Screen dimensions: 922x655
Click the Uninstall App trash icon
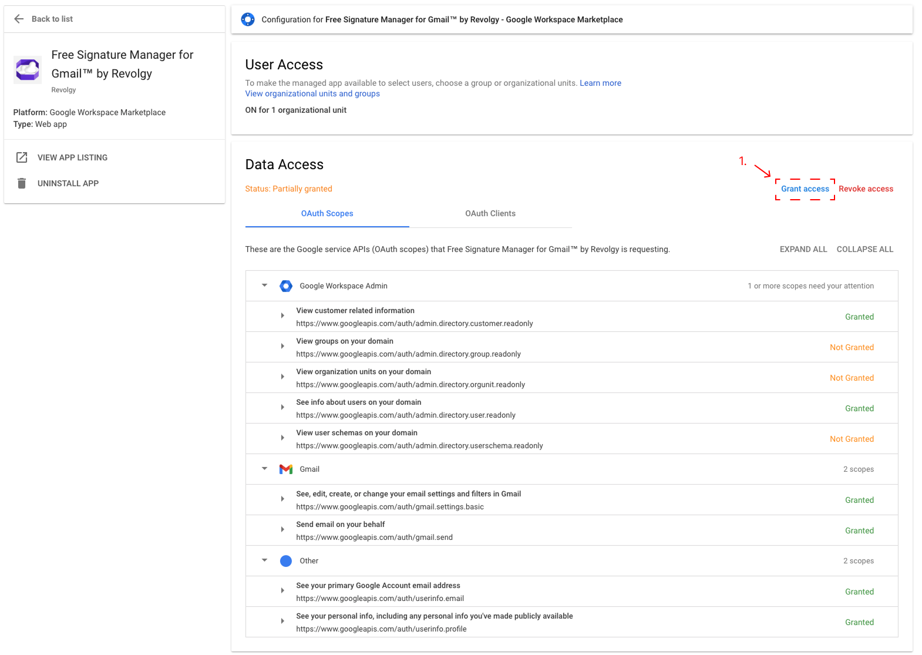[22, 183]
